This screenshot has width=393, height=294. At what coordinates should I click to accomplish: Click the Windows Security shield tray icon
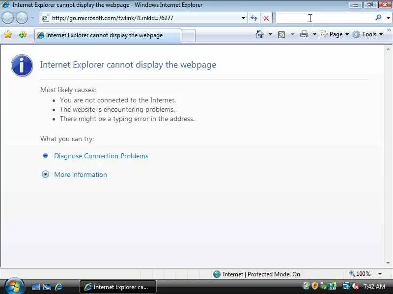[315, 286]
